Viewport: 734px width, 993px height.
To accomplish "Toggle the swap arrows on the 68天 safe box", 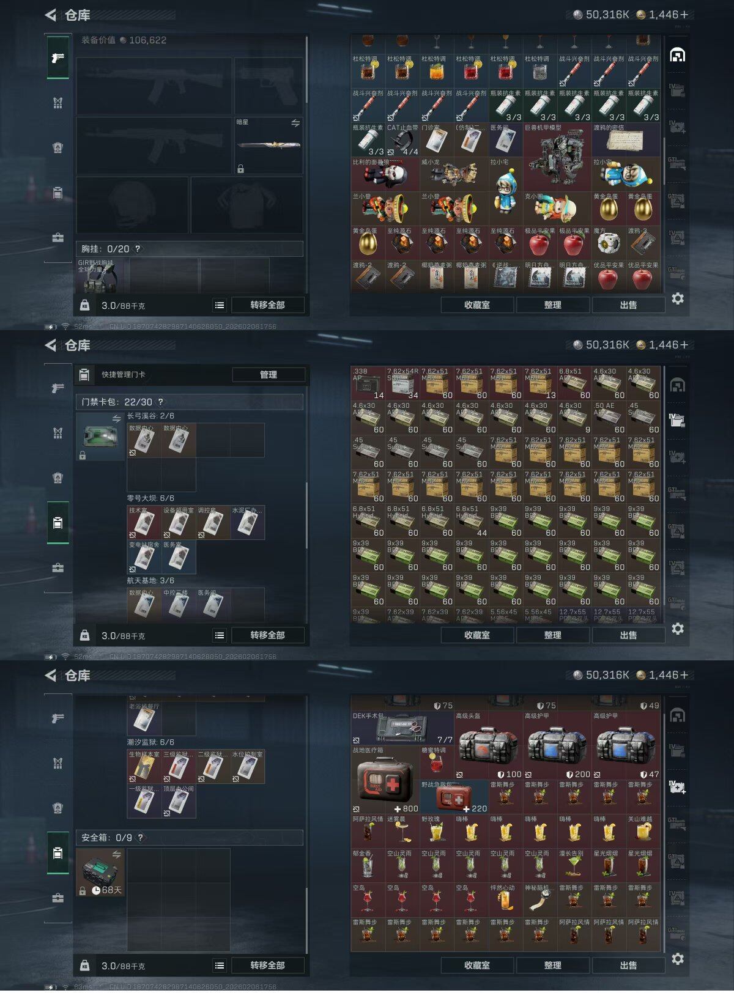I will tap(116, 854).
